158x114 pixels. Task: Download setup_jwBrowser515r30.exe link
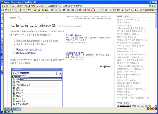(30, 50)
